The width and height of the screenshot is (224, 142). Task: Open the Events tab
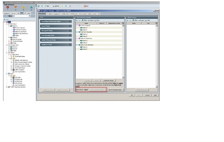(x=94, y=14)
